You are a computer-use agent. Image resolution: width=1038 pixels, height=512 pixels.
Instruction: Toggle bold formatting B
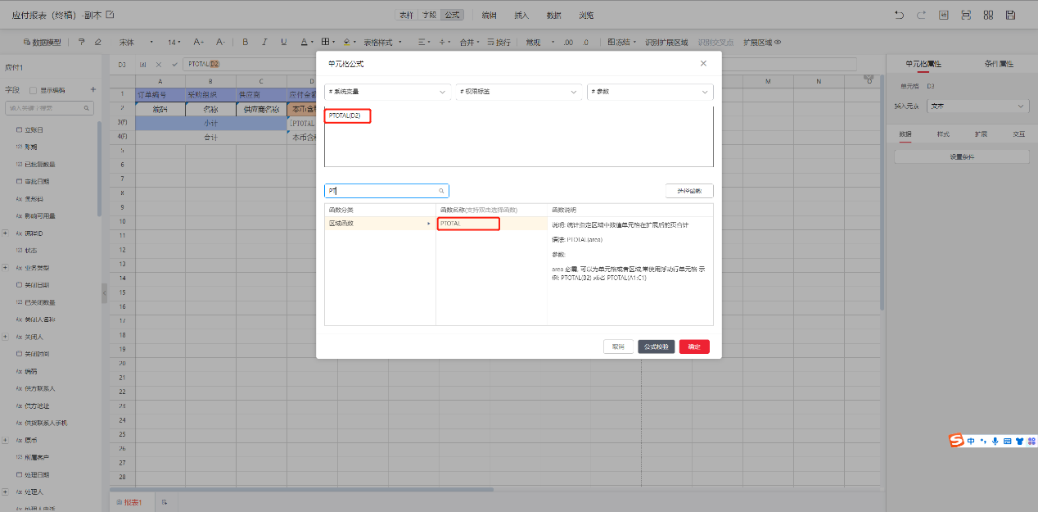pyautogui.click(x=246, y=42)
